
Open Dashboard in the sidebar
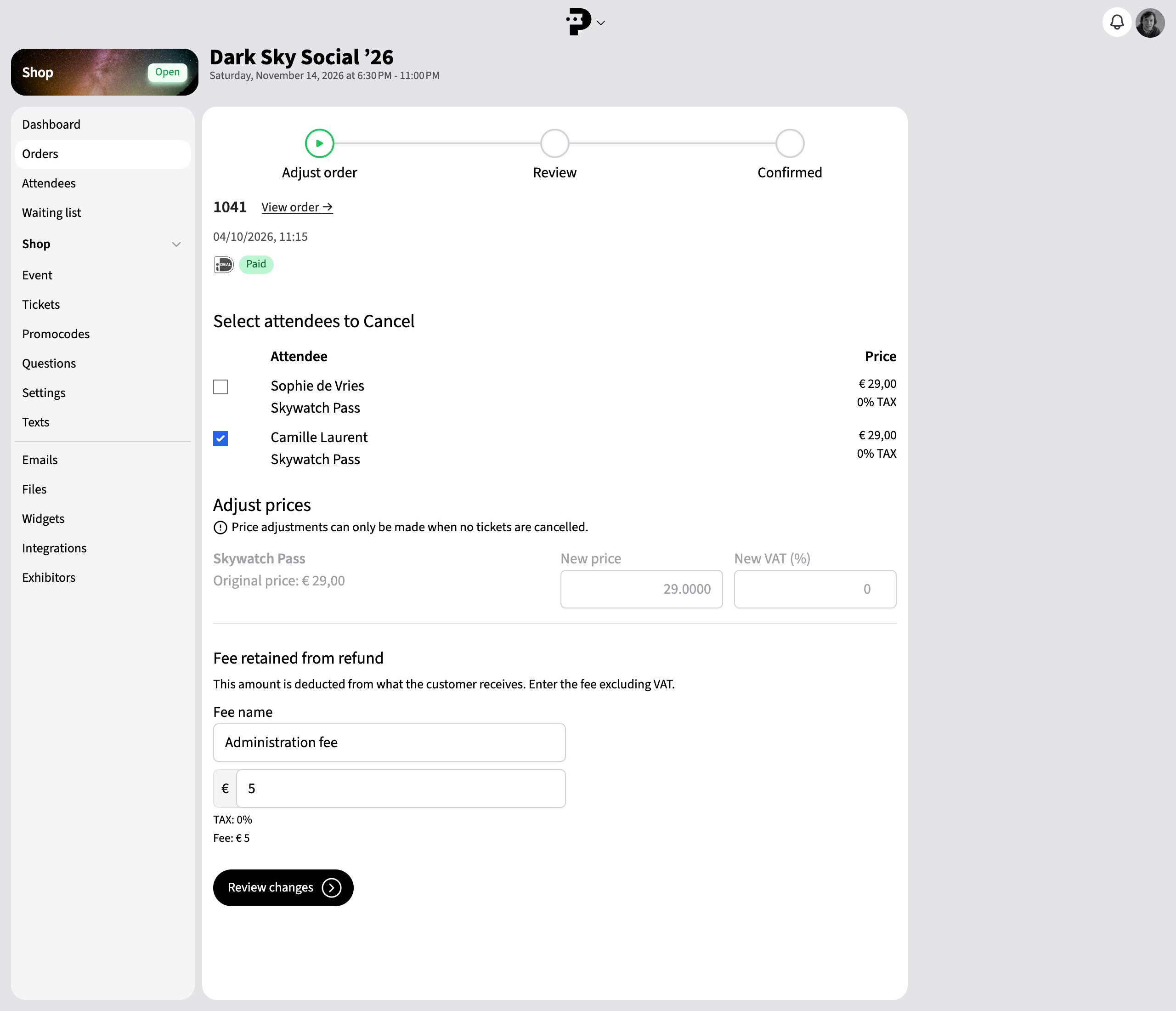[103, 125]
